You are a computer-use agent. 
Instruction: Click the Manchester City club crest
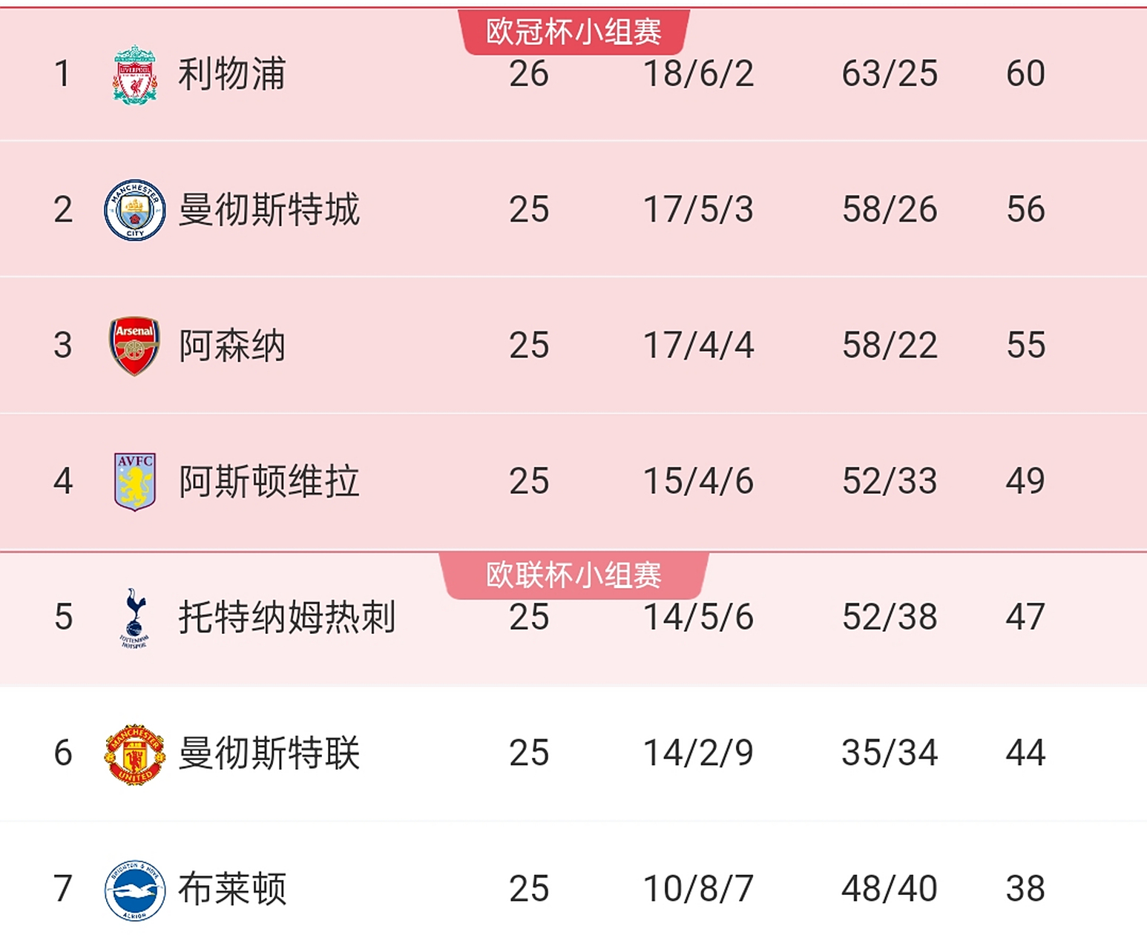pos(135,211)
